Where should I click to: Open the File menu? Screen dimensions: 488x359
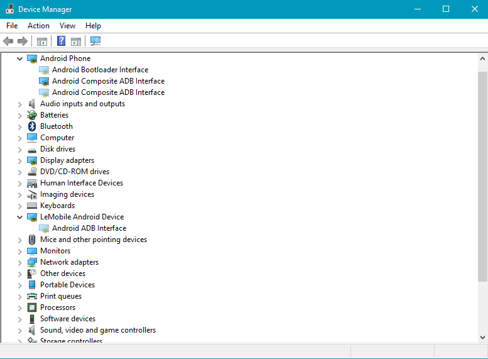pyautogui.click(x=12, y=26)
